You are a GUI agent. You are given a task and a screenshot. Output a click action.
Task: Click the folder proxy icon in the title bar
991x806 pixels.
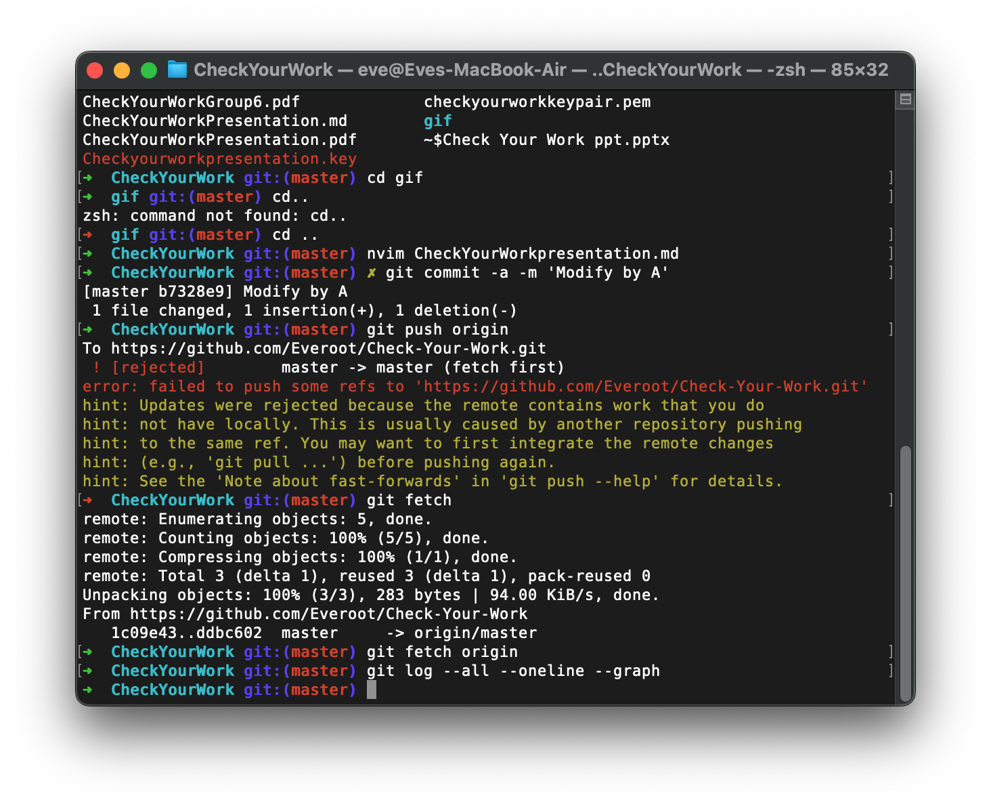pos(177,70)
